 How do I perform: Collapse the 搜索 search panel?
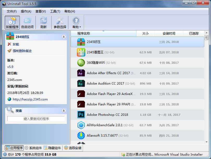[x=64, y=111]
